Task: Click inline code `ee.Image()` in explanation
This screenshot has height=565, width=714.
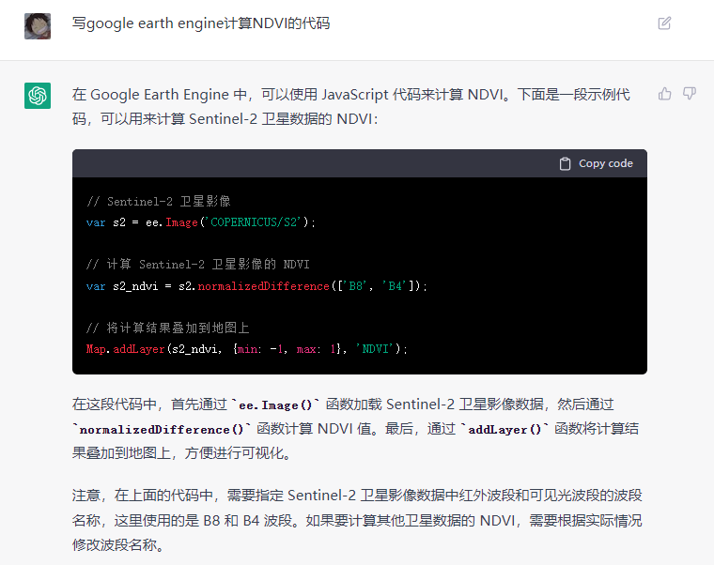Action: [275, 405]
